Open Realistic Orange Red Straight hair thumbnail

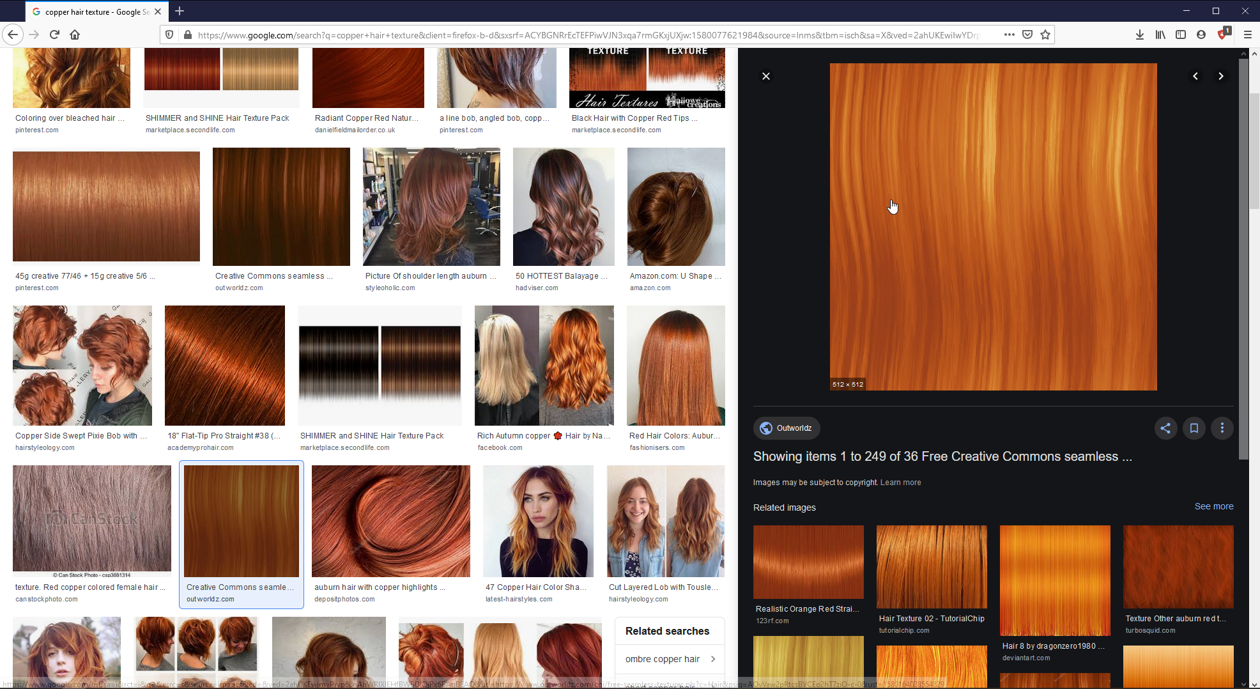[x=808, y=562]
